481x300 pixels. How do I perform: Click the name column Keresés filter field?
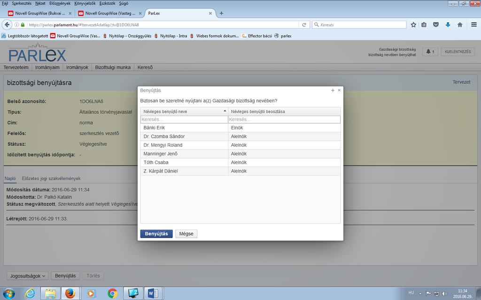184,120
